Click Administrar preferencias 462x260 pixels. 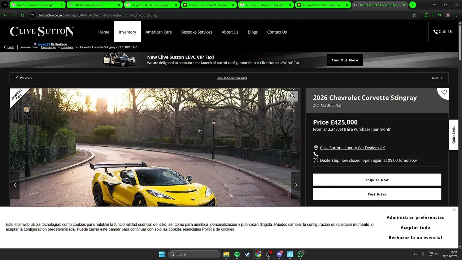pyautogui.click(x=415, y=217)
